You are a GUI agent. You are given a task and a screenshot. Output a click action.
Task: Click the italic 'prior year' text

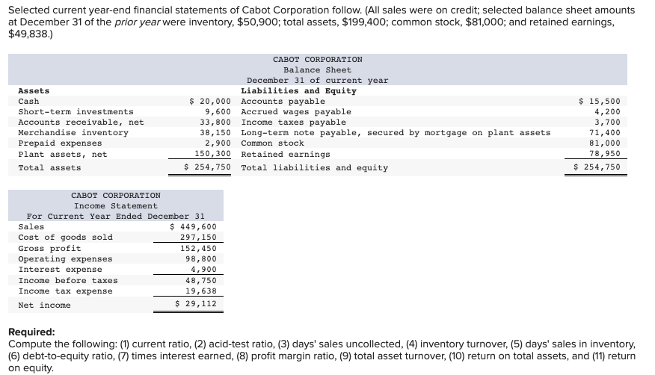point(138,22)
